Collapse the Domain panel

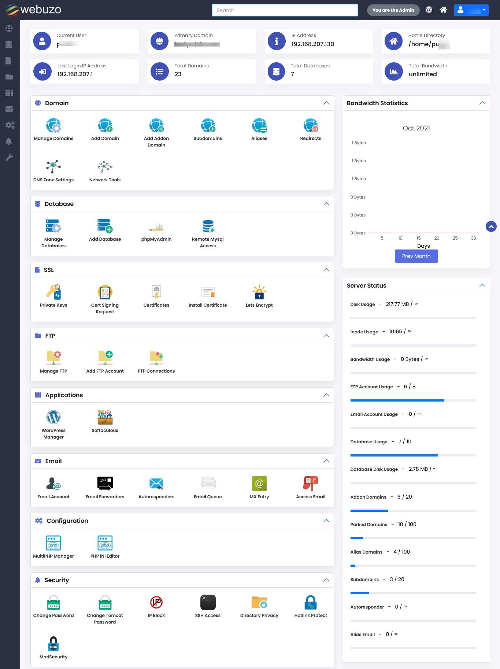pos(326,103)
